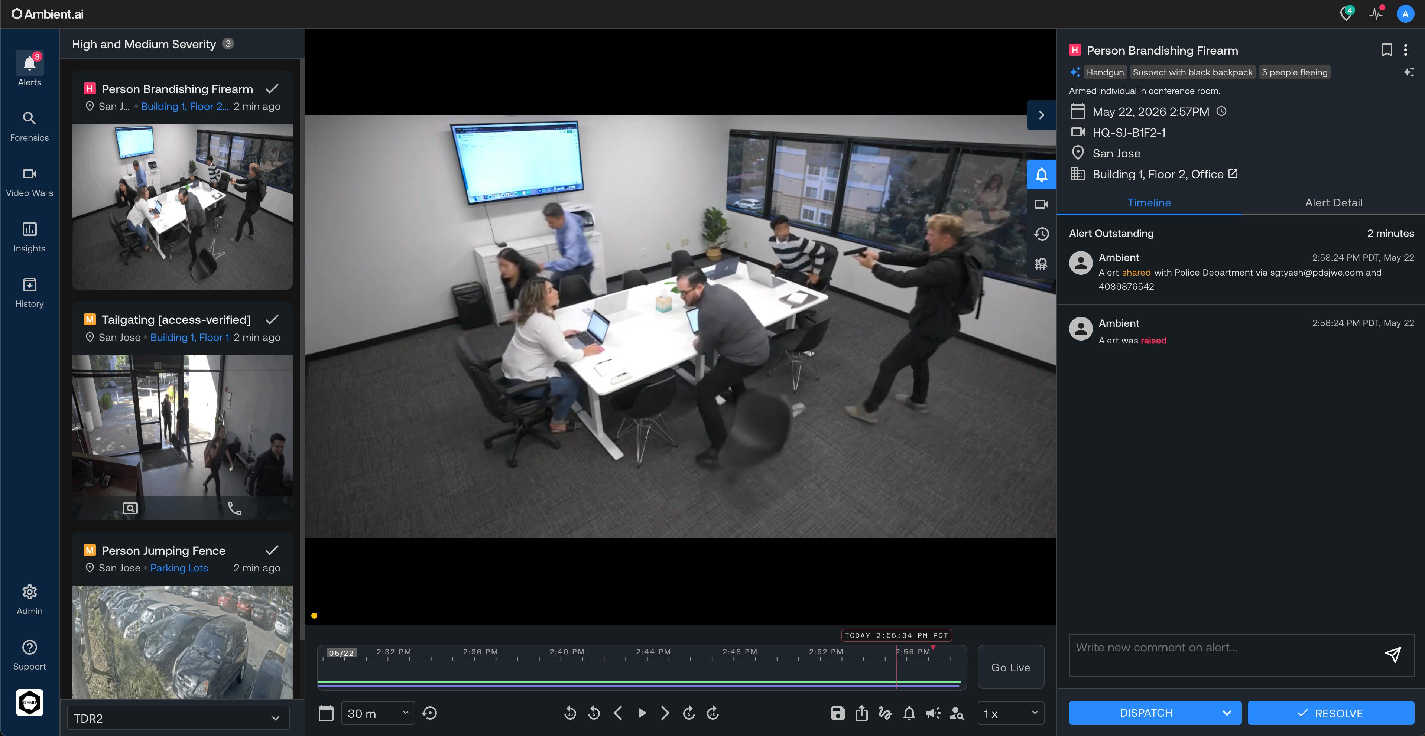Viewport: 1425px width, 736px height.
Task: Click the 5 people fleeing tag
Action: coord(1295,72)
